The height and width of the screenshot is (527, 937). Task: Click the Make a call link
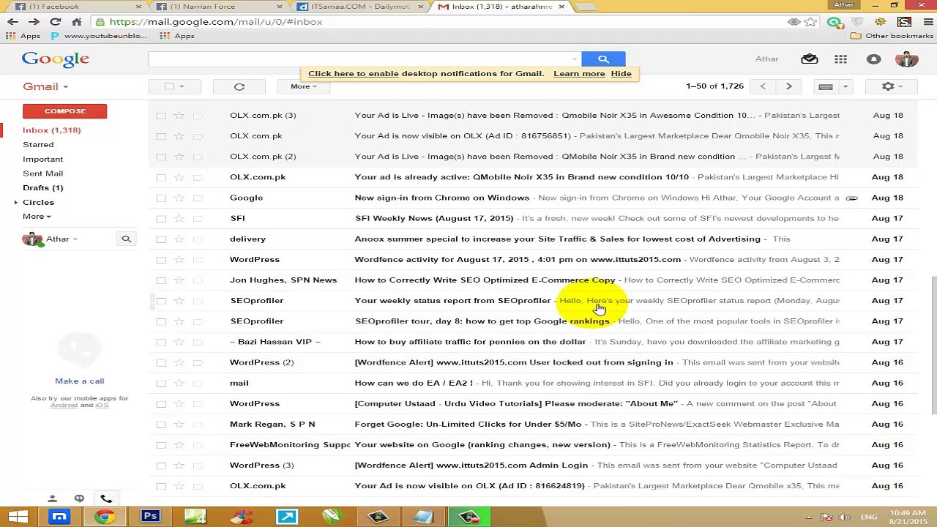[x=79, y=381]
